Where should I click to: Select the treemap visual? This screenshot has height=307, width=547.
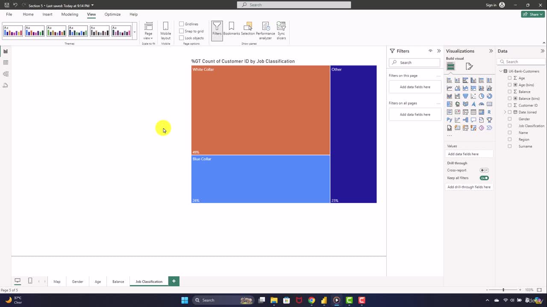pyautogui.click(x=450, y=104)
